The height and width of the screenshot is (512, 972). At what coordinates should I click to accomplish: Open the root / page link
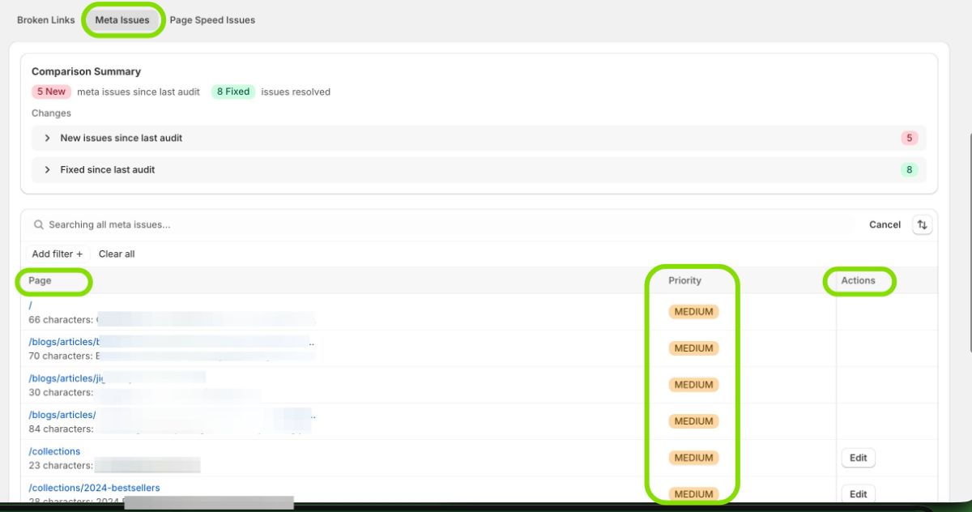pyautogui.click(x=31, y=305)
